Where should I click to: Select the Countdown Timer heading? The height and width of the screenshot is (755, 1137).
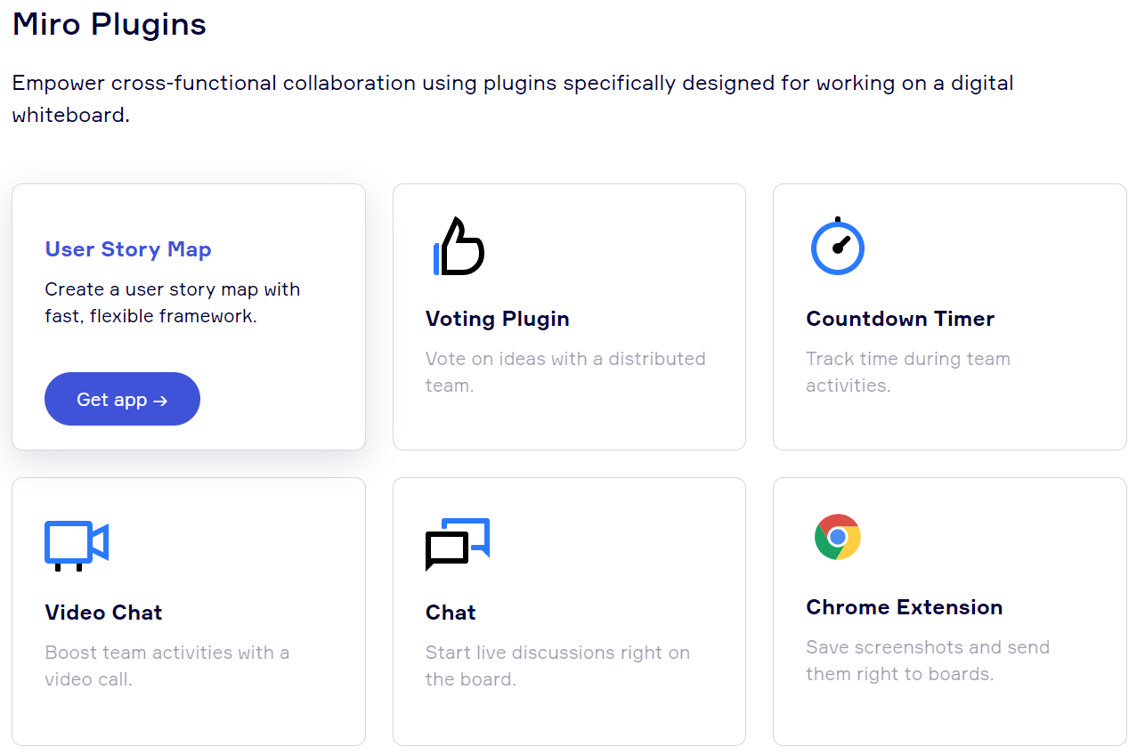(900, 319)
